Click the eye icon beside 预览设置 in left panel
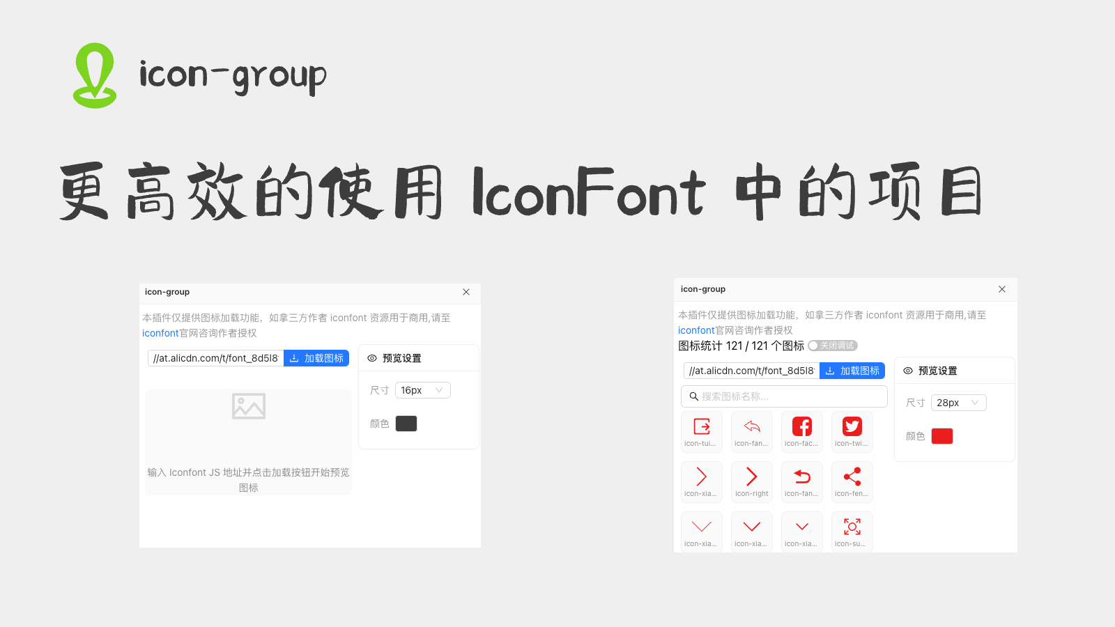 (x=371, y=358)
